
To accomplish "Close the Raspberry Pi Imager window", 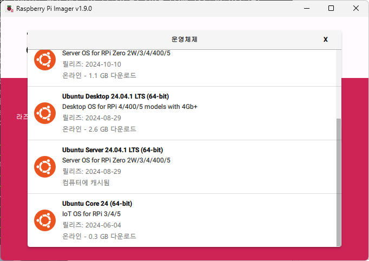I will [x=356, y=9].
